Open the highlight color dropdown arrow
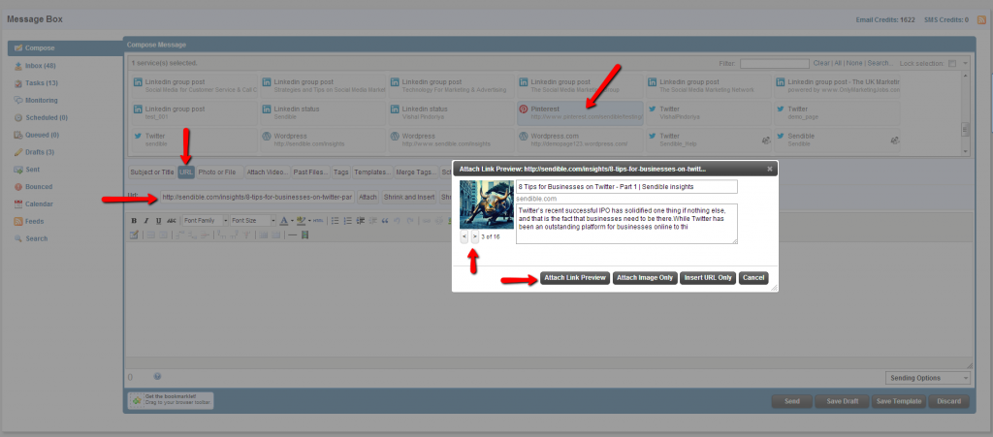Screen dimensions: 993x437 (x=309, y=221)
